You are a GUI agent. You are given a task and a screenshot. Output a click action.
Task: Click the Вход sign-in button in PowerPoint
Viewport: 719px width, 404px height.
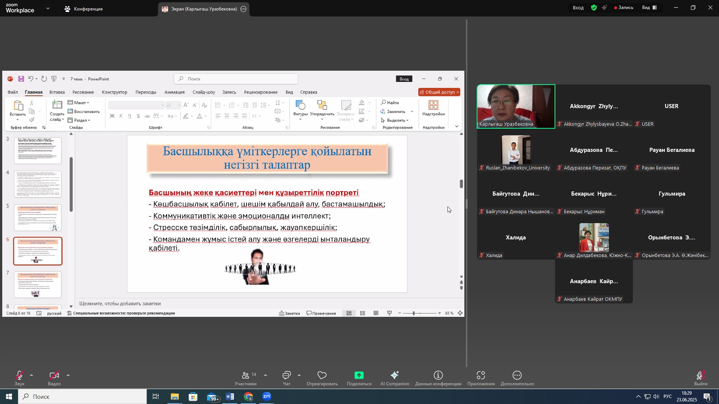pyautogui.click(x=404, y=79)
